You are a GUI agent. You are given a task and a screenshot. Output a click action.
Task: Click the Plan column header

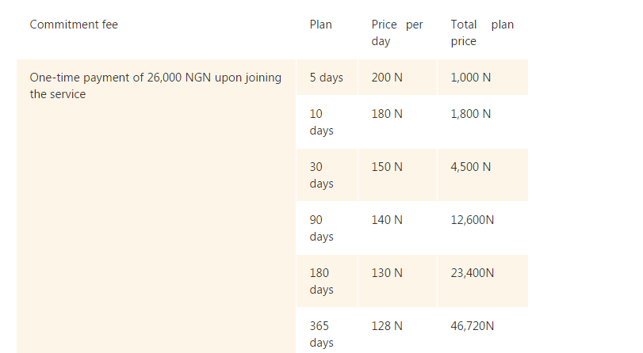pyautogui.click(x=320, y=25)
